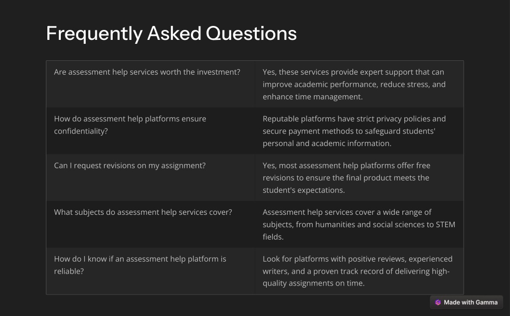
Task: Click 'student's expectations' text line
Action: tap(304, 190)
